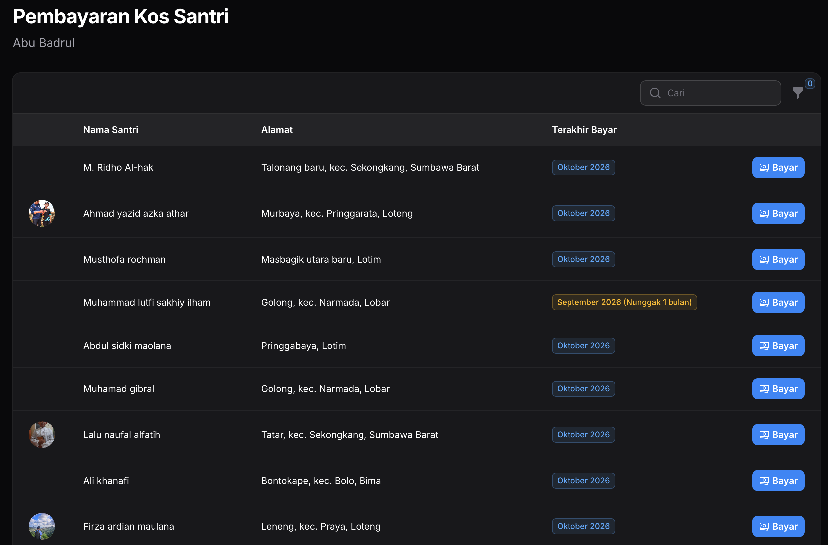This screenshot has width=828, height=545.
Task: Pay for Musthofa rochman with Bayar button
Action: (x=778, y=259)
